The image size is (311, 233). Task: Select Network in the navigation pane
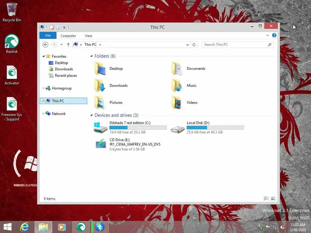(x=59, y=113)
